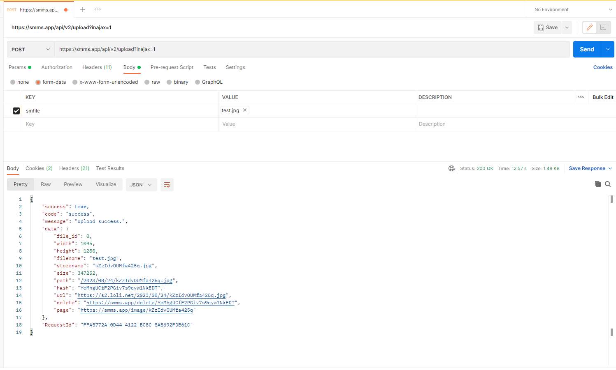Open the request documentation pencil icon
This screenshot has width=616, height=370.
tap(589, 28)
